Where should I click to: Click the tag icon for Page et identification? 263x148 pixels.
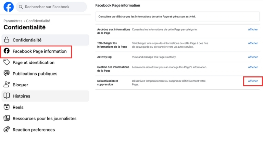tap(7, 62)
